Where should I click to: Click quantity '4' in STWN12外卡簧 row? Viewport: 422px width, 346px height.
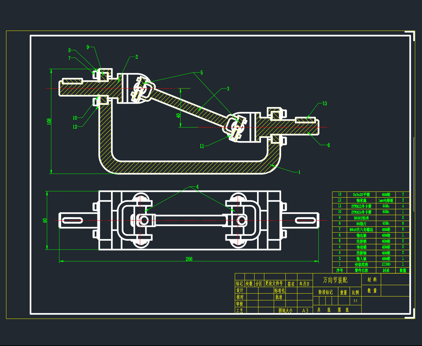tap(403, 206)
